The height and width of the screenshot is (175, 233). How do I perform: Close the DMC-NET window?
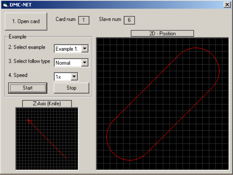click(227, 5)
